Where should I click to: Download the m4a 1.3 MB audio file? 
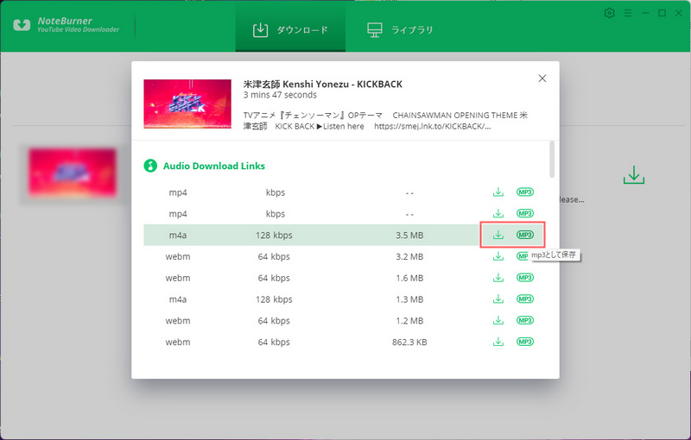[498, 299]
